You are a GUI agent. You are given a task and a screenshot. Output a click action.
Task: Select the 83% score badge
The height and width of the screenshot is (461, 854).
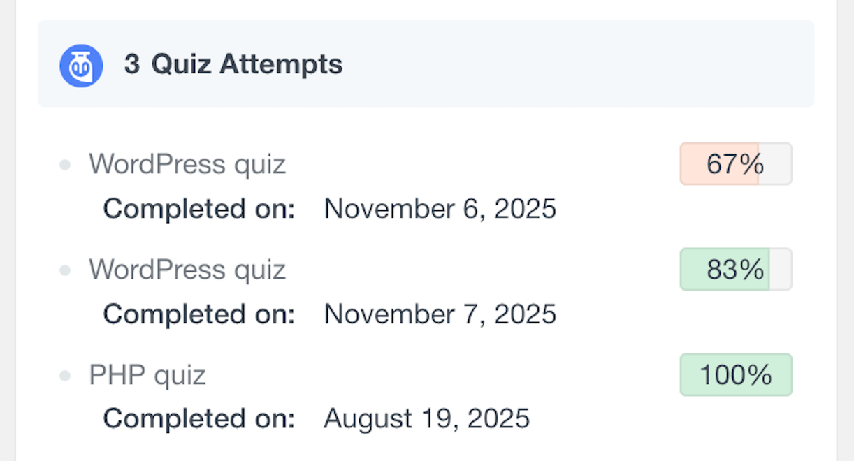[735, 270]
